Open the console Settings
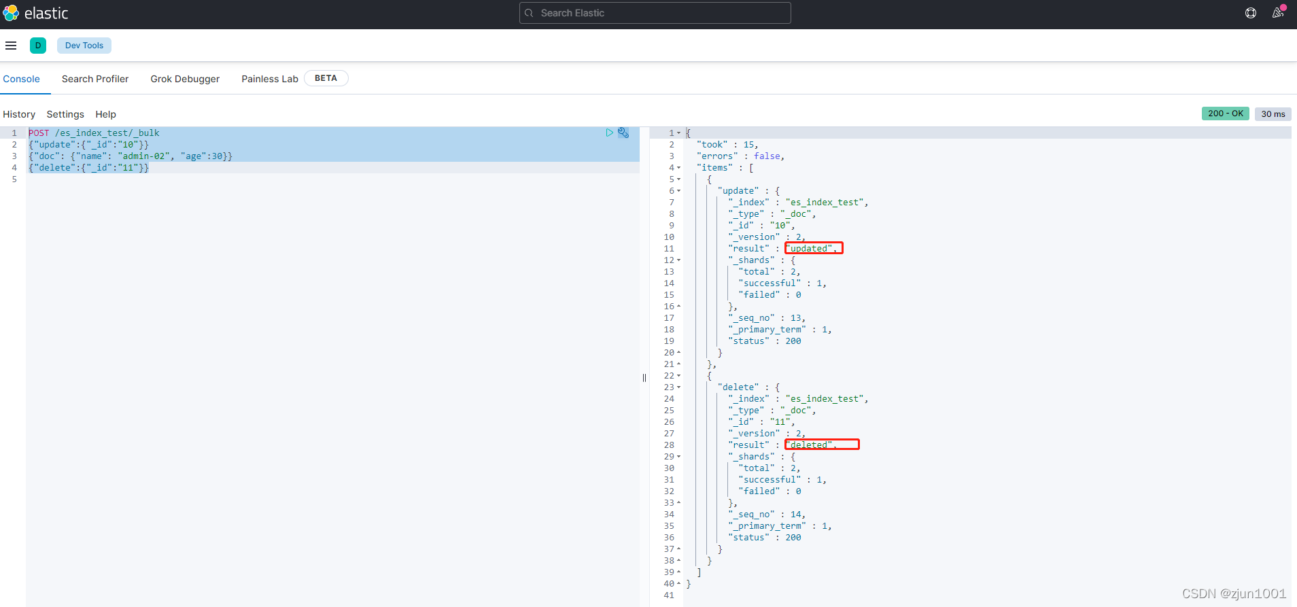The image size is (1297, 607). [65, 114]
